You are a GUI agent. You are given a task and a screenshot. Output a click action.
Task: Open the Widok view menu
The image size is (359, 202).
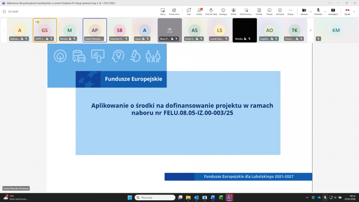[234, 11]
